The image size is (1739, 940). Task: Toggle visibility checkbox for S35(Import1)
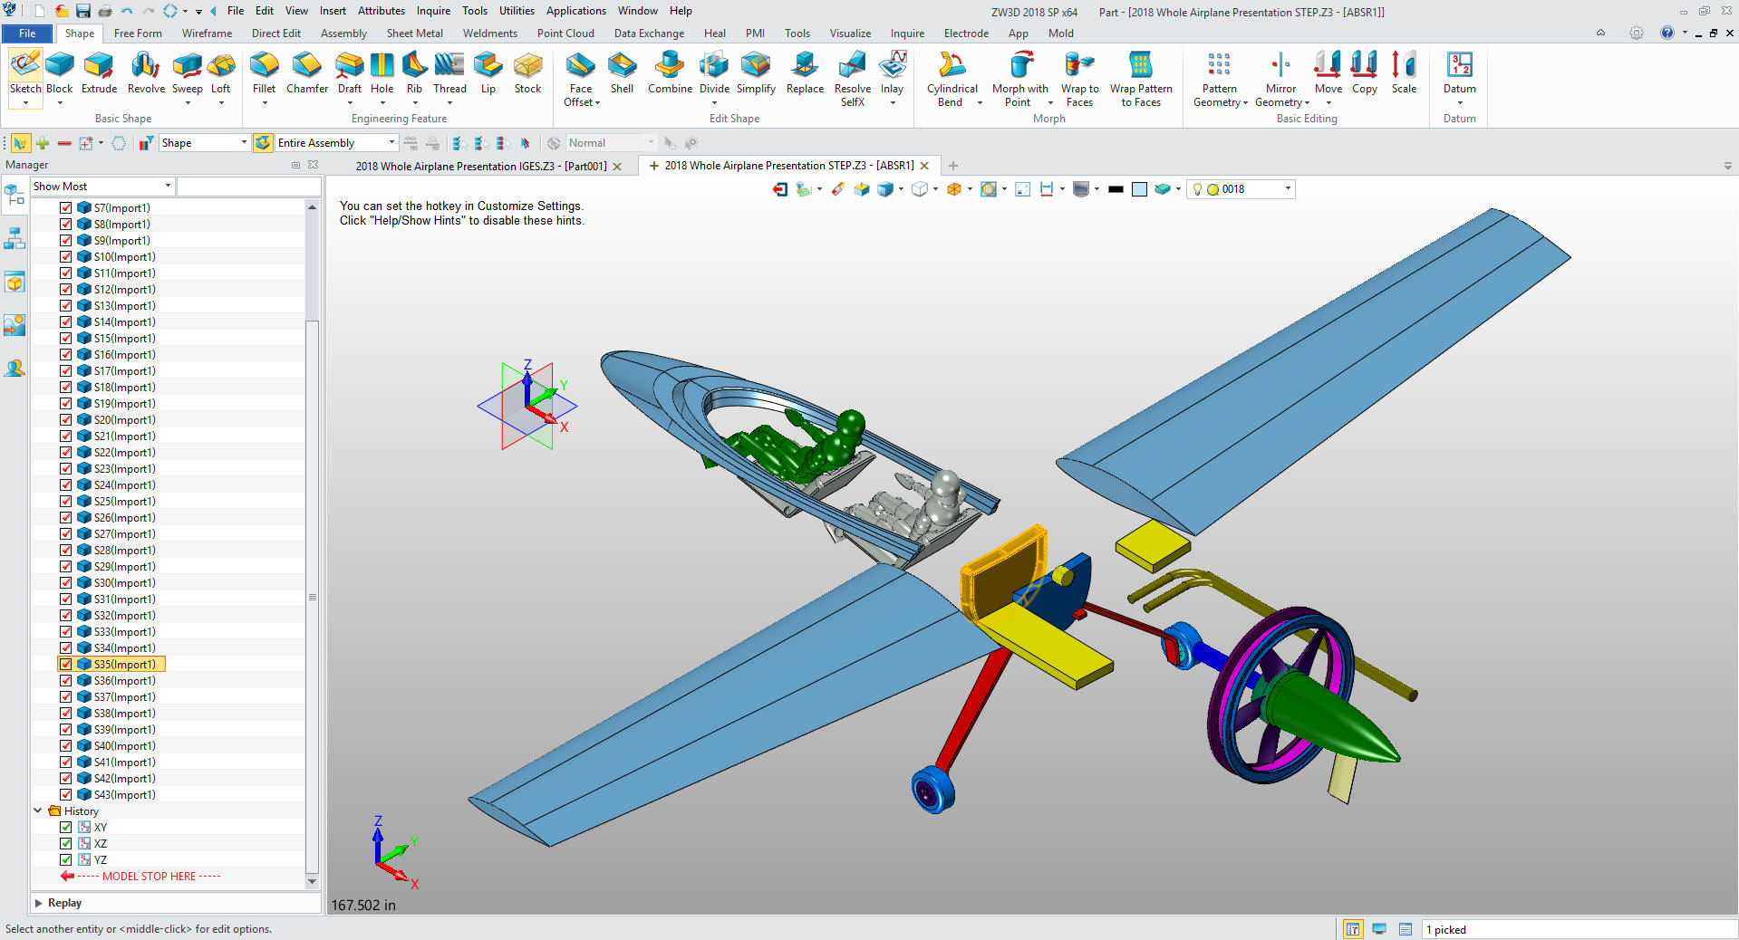66,665
